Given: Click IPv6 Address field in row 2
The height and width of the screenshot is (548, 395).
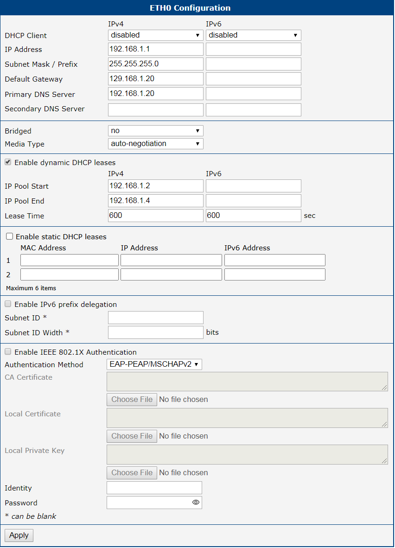Looking at the screenshot, I should point(275,274).
